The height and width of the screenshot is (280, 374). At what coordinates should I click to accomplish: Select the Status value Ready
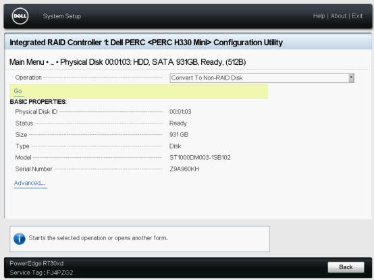click(x=178, y=123)
